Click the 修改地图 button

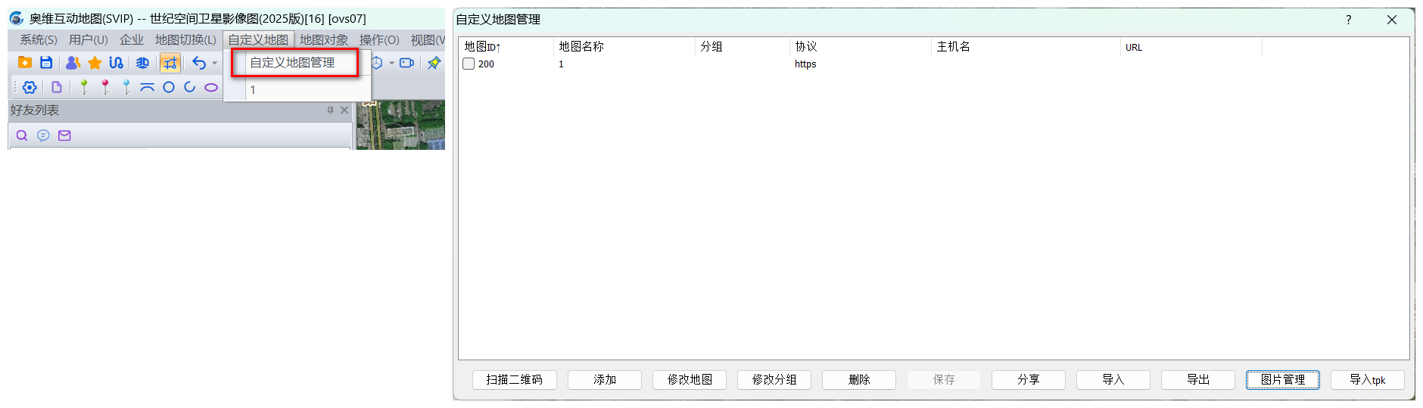click(x=690, y=380)
